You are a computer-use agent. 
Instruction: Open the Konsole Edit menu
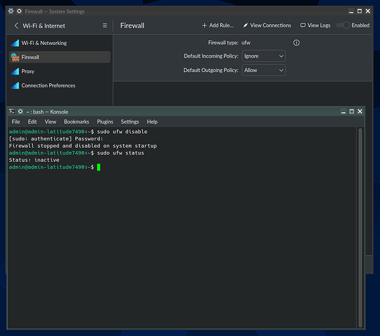[x=32, y=122]
